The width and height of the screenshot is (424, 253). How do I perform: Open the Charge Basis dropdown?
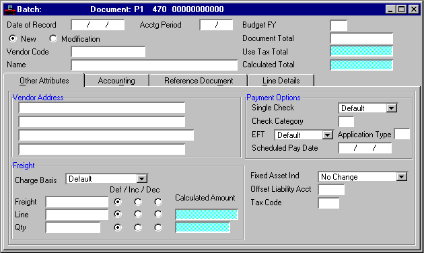pyautogui.click(x=142, y=179)
